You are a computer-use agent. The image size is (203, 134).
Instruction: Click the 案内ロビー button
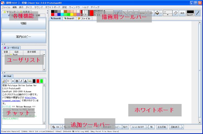[x=24, y=37]
